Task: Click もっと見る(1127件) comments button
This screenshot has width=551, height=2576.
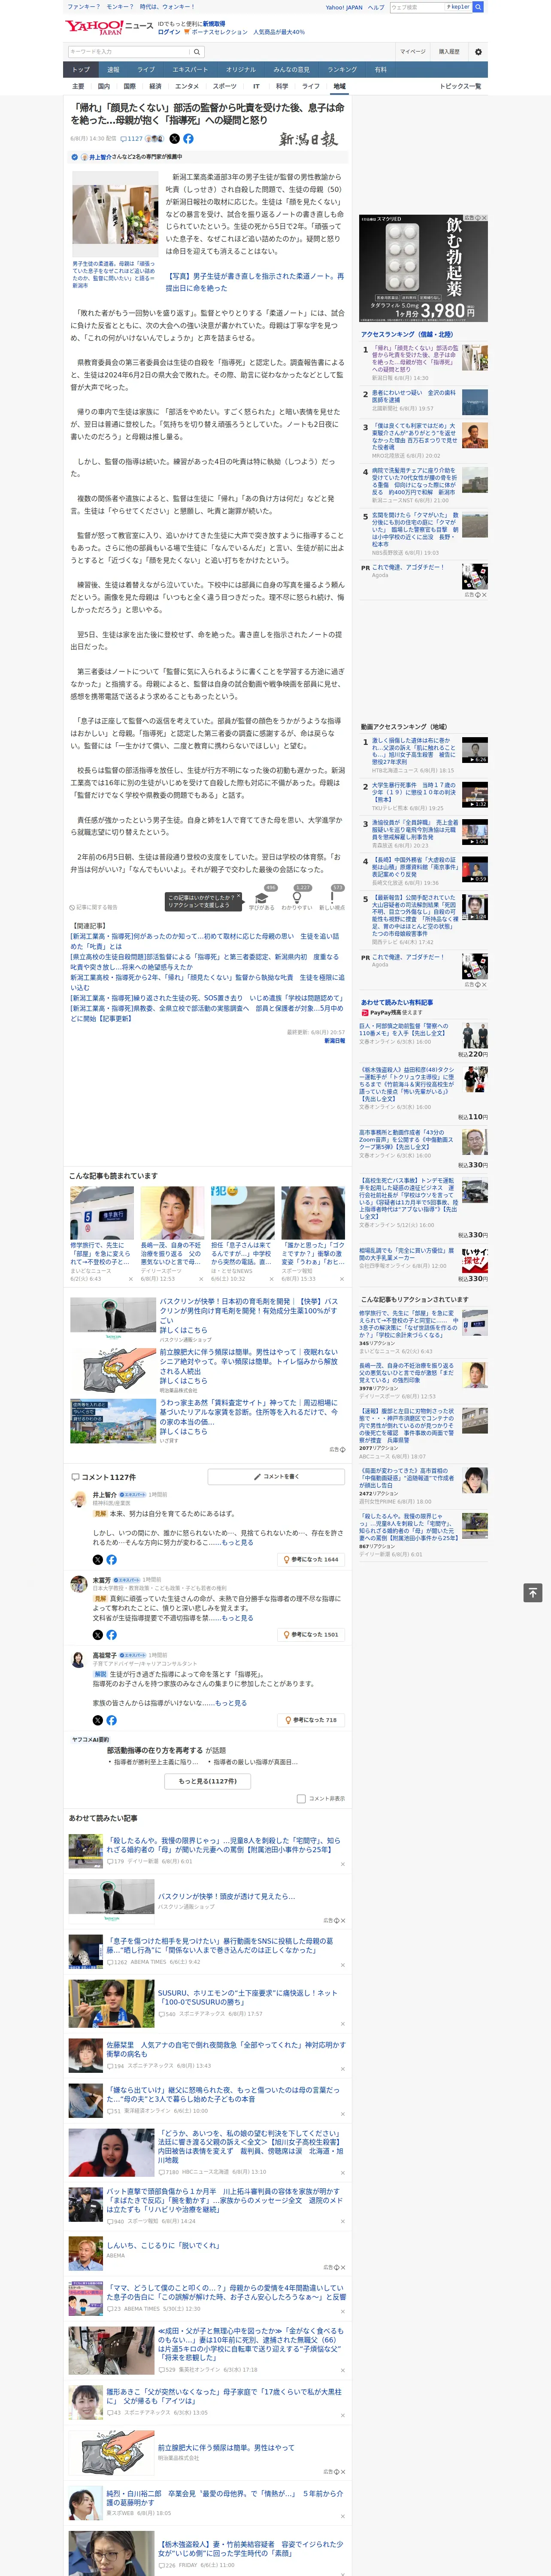Action: coord(208,1781)
